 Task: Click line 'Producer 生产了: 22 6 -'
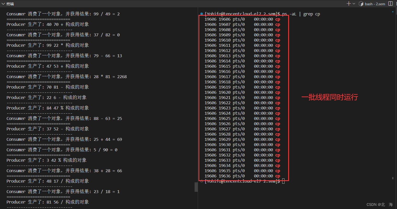tap(47, 97)
